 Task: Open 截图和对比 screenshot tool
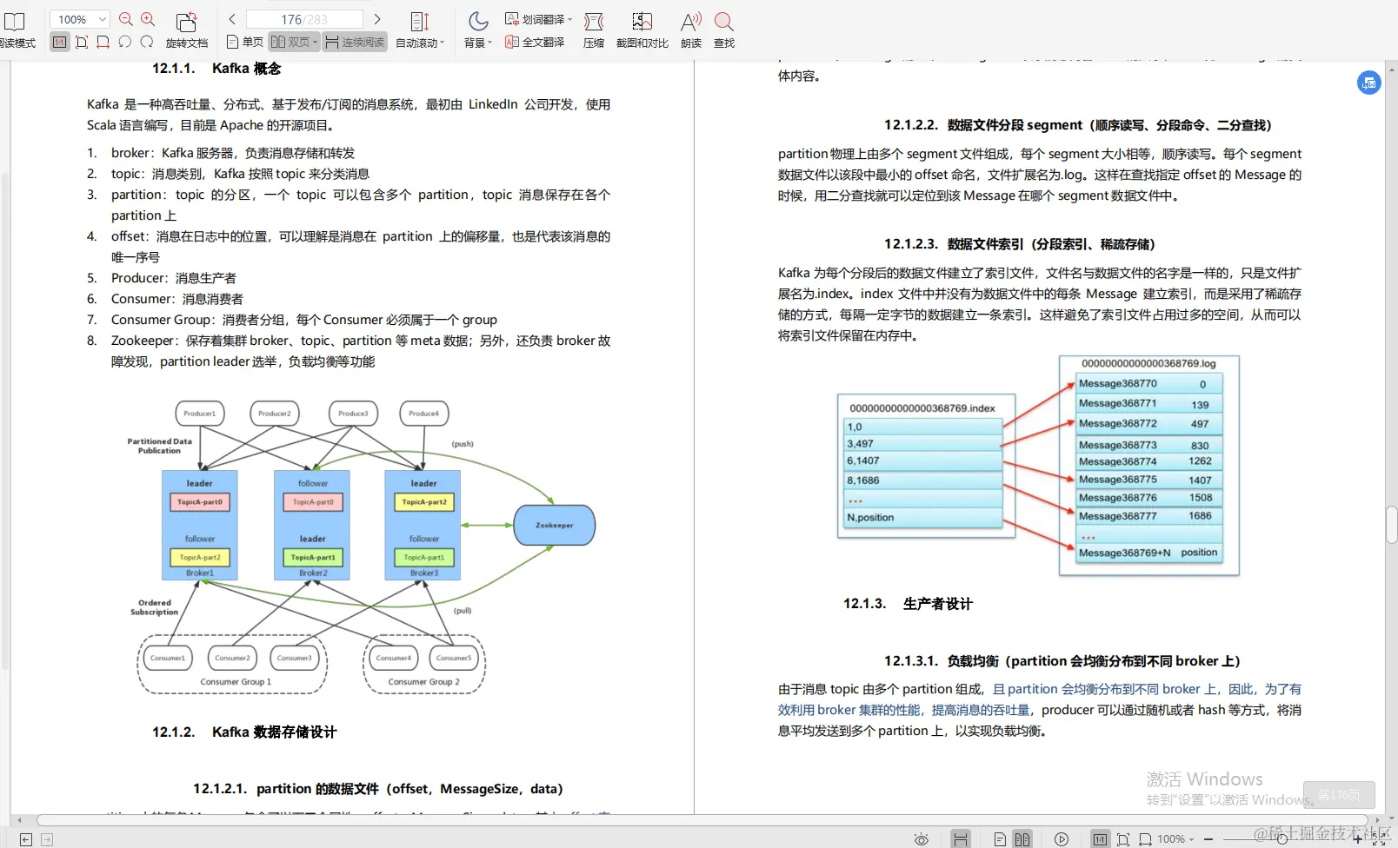(642, 29)
